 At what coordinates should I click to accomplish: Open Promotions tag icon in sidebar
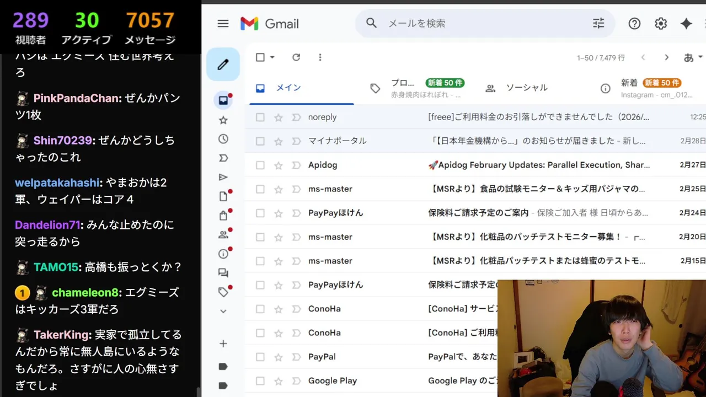click(223, 292)
